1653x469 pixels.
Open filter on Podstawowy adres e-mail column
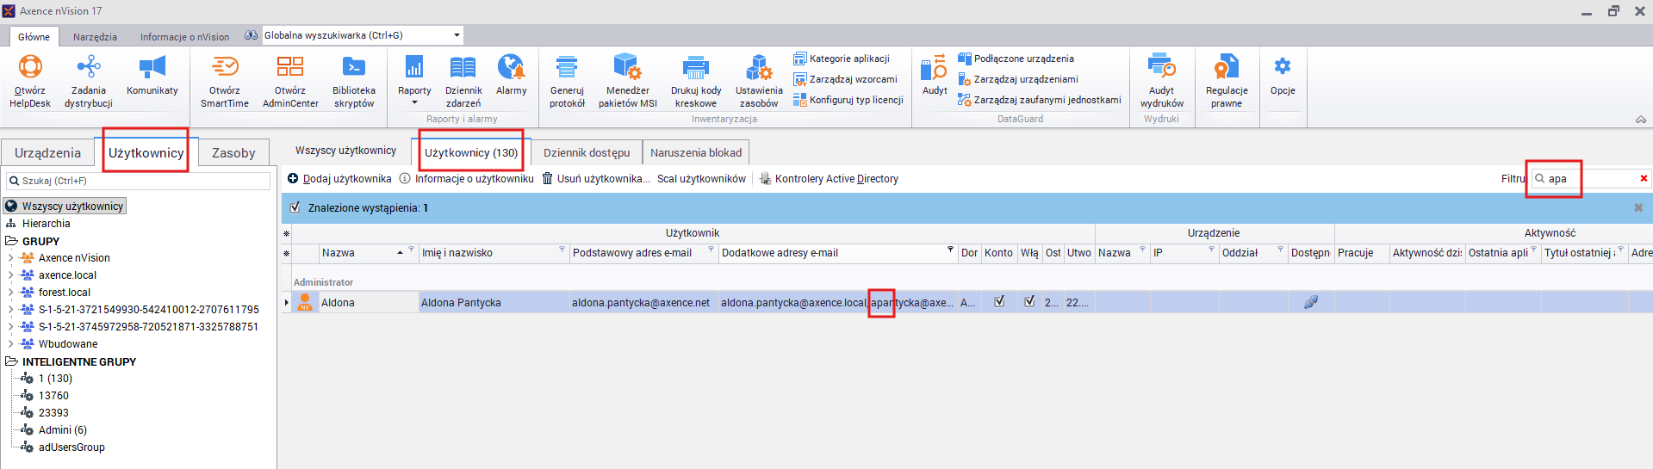711,250
